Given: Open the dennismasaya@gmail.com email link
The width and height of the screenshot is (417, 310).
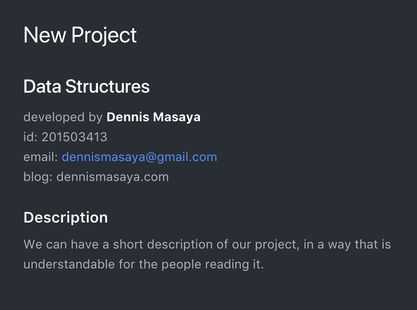Looking at the screenshot, I should 139,157.
